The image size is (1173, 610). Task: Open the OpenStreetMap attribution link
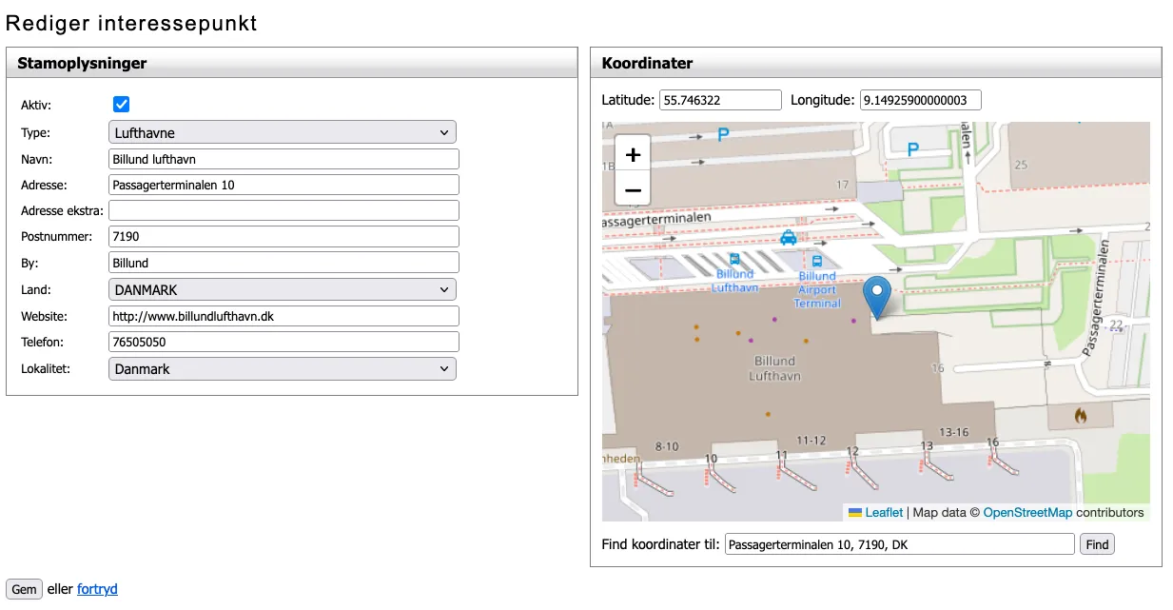(1027, 513)
